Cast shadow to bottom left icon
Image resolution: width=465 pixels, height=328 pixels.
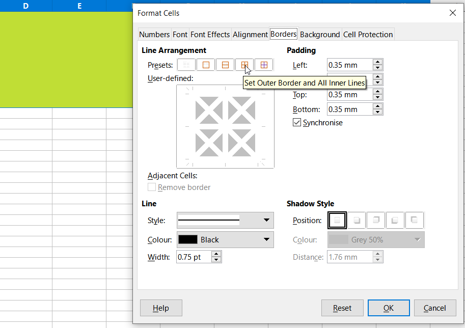click(x=395, y=221)
